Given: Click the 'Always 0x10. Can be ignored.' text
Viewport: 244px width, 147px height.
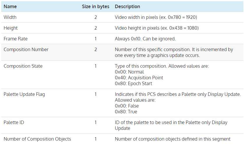Looking at the screenshot, I should (x=145, y=39).
